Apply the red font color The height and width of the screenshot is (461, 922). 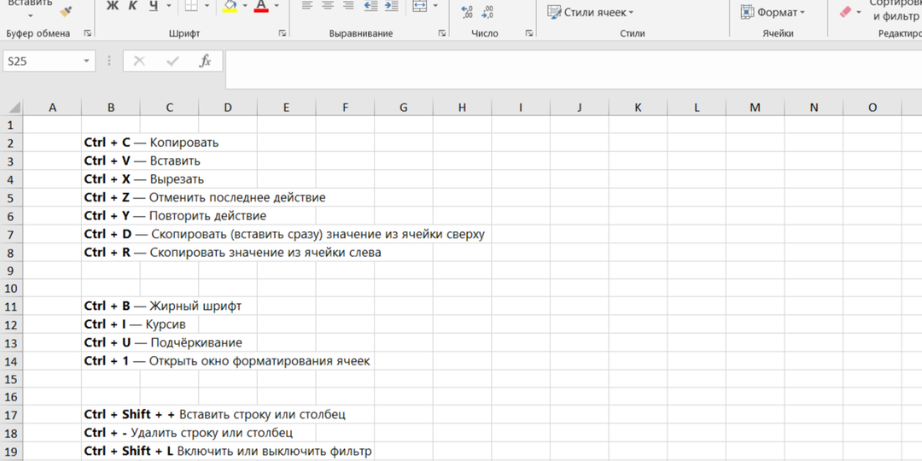pos(262,6)
